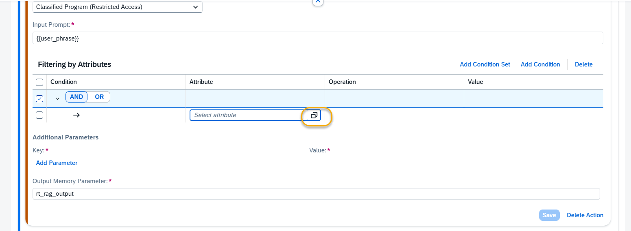Collapse the condition set chevron beside AND
This screenshot has width=631, height=231.
coord(57,98)
